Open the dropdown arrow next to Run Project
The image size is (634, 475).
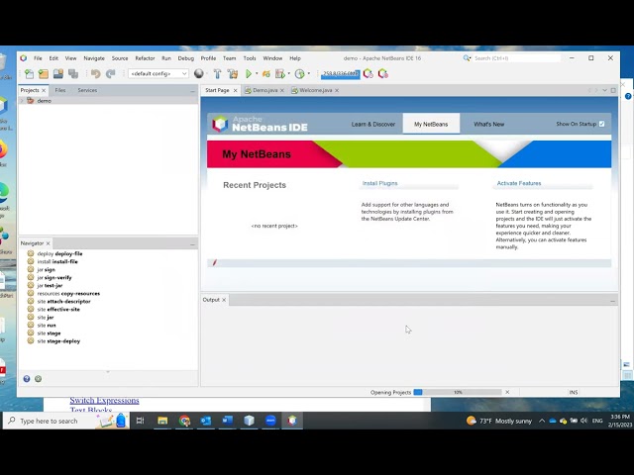click(257, 73)
